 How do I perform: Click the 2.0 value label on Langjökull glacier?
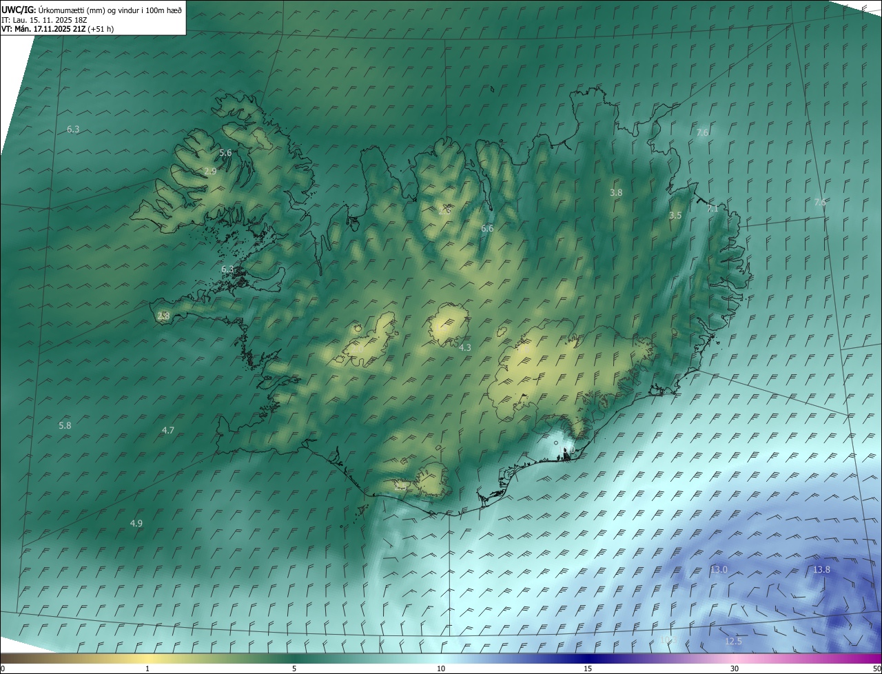357,349
